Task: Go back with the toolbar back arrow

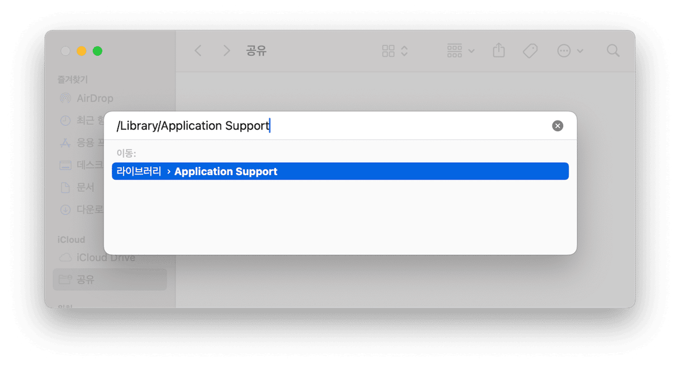Action: click(198, 51)
